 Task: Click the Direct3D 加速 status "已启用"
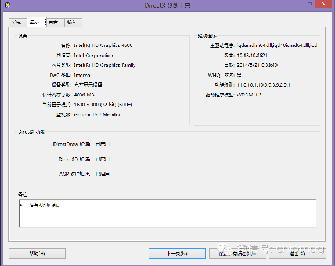[103, 159]
